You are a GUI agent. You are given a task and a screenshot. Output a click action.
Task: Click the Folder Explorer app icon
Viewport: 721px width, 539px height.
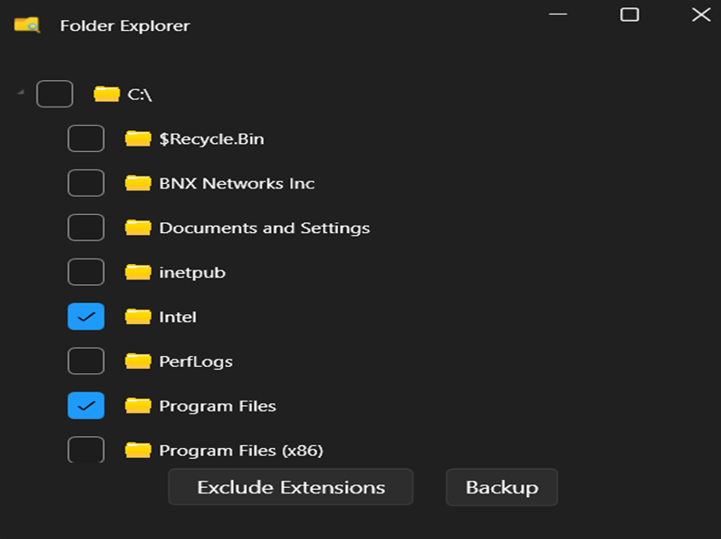(27, 25)
